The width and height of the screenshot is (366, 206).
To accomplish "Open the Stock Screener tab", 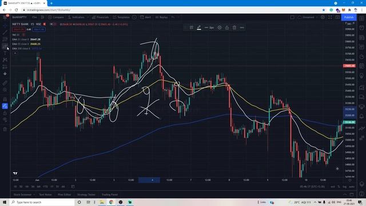I will tap(22, 195).
